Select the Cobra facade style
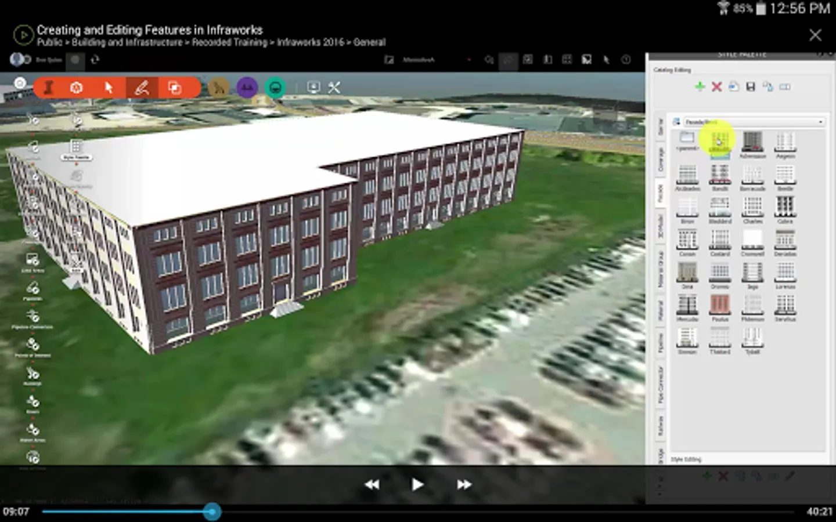 pyautogui.click(x=785, y=210)
